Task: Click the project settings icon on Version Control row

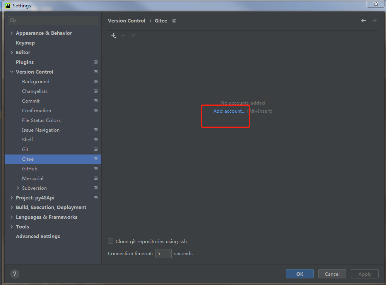Action: 96,72
